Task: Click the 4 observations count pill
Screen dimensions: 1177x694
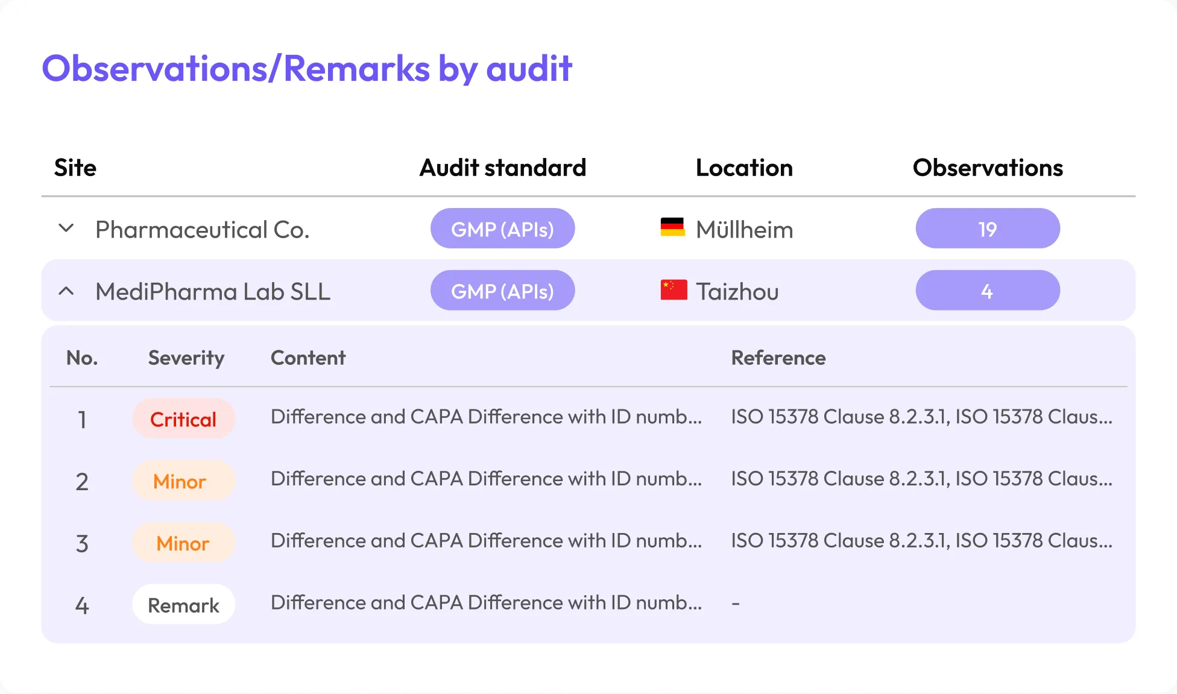Action: 987,291
